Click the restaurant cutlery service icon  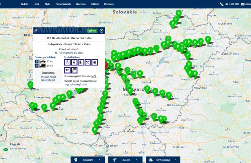click(x=87, y=62)
